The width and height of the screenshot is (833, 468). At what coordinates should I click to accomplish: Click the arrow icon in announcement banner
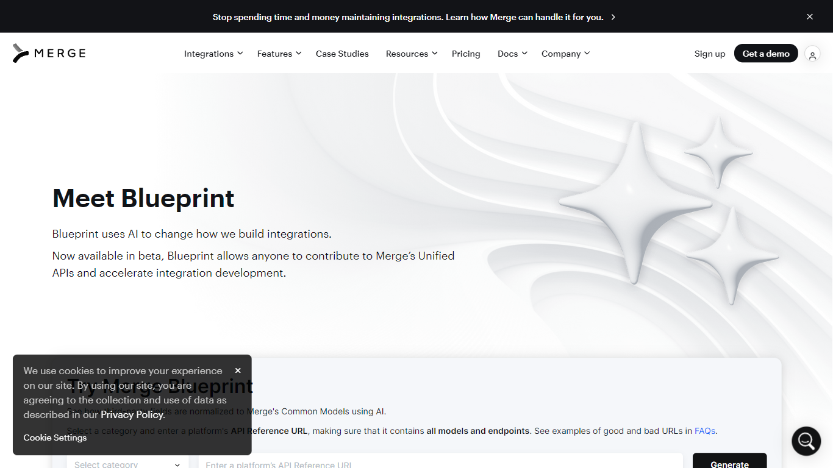[x=613, y=17]
